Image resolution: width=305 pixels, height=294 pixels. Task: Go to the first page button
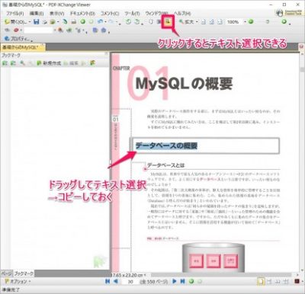[x=108, y=281]
